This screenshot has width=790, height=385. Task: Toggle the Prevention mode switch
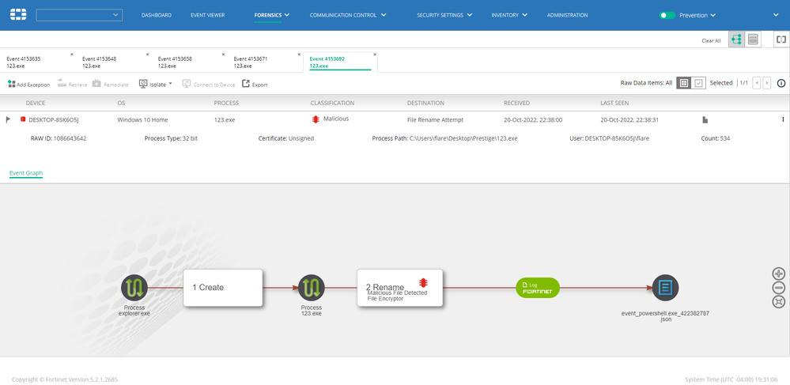(667, 16)
